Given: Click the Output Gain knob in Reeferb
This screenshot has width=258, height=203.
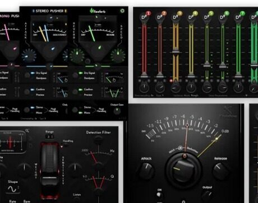Looking at the screenshot, I should 117,111.
